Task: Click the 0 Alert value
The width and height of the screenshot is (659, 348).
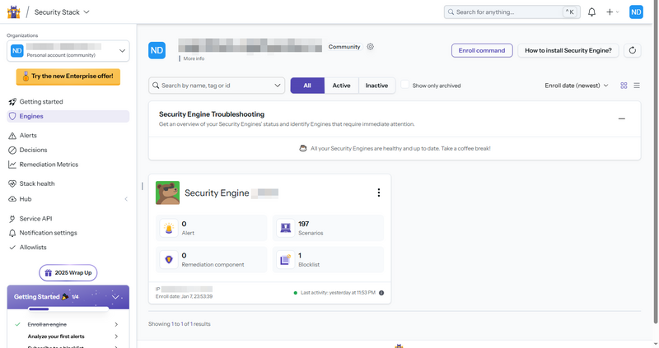Action: point(184,224)
